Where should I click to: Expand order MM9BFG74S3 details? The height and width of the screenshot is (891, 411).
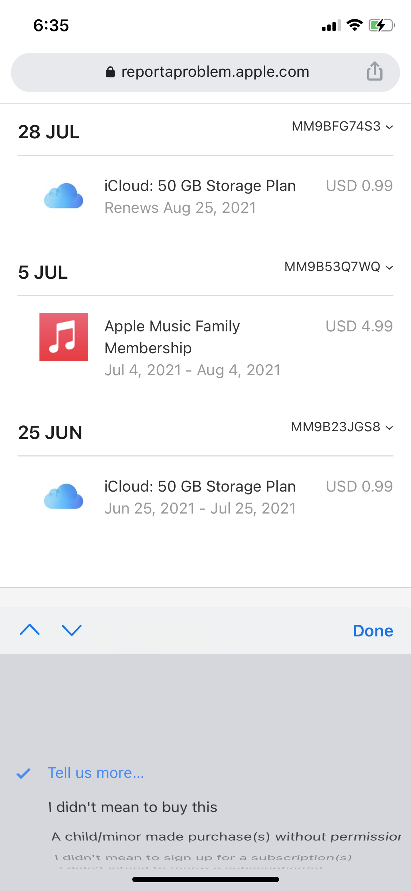(342, 127)
